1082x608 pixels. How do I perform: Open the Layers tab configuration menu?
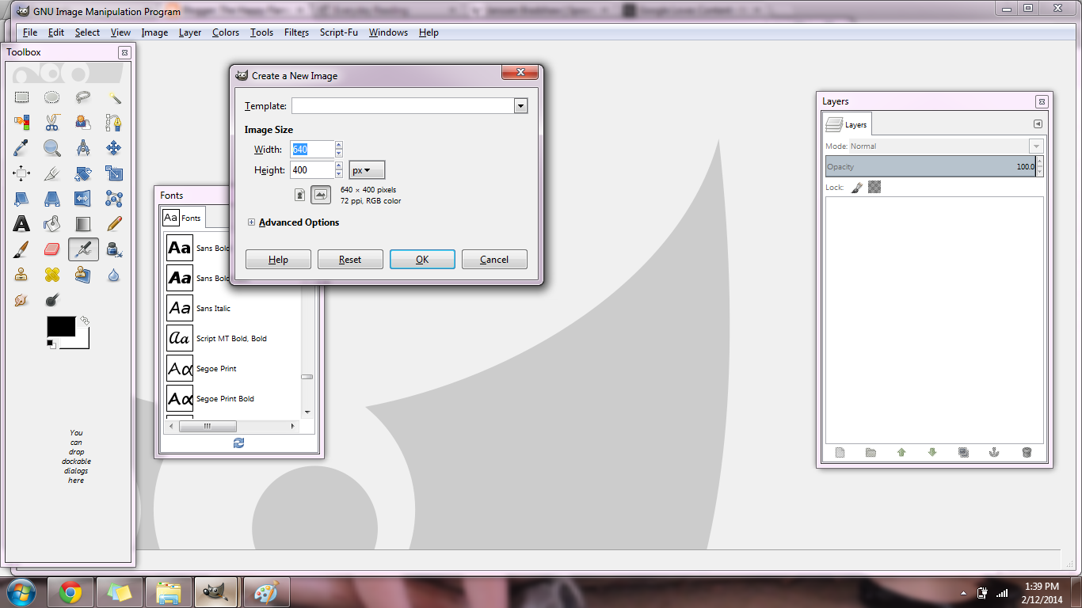pos(1038,124)
